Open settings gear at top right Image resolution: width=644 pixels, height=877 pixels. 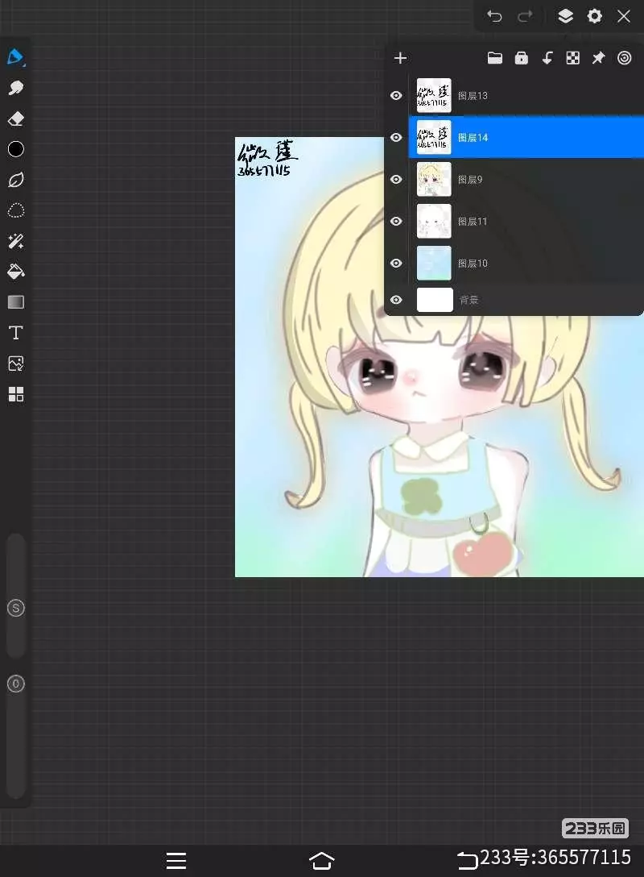594,15
